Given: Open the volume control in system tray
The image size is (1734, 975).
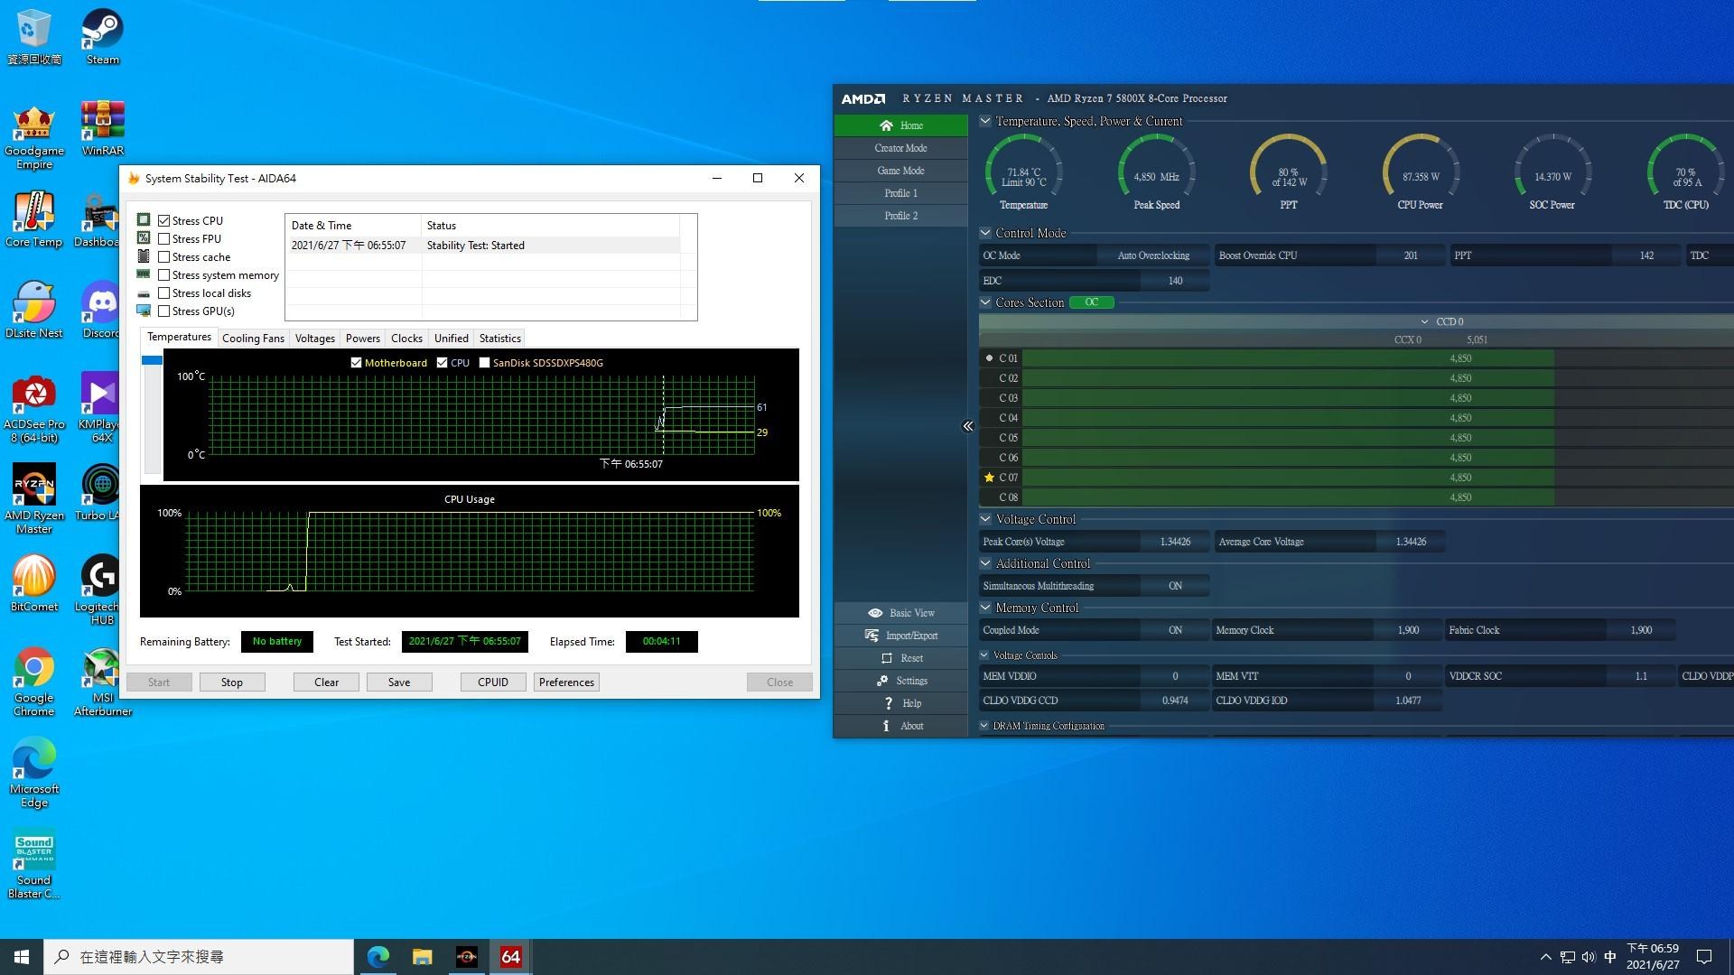Looking at the screenshot, I should click(x=1589, y=957).
